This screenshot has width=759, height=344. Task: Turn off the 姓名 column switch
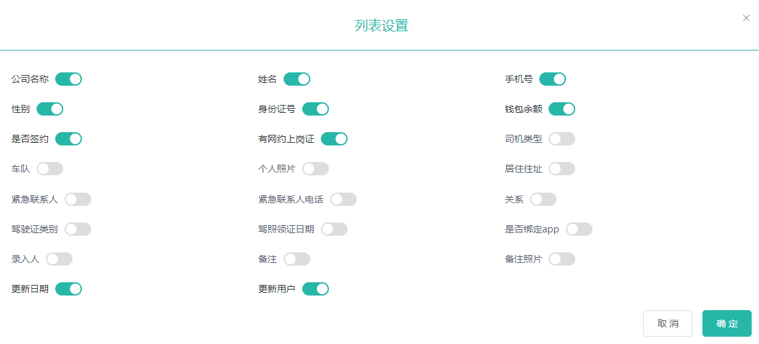point(297,80)
